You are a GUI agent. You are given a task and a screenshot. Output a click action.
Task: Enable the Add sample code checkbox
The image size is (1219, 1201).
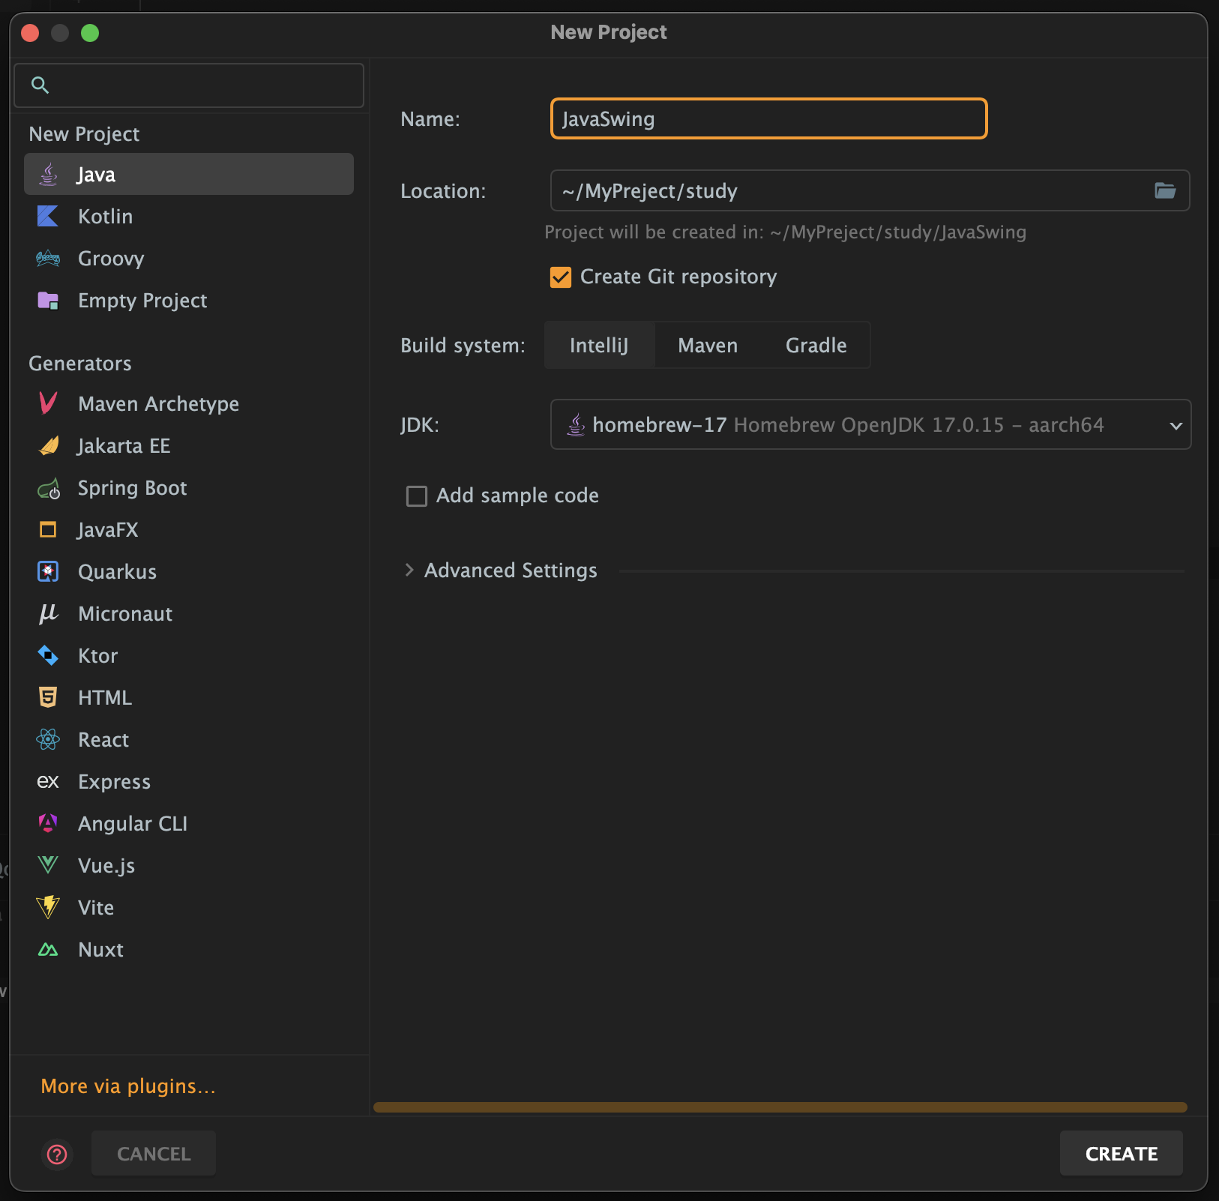pyautogui.click(x=417, y=496)
